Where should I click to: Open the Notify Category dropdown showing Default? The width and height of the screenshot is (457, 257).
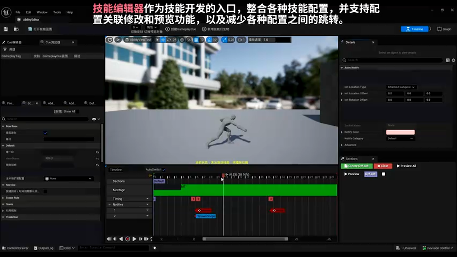pos(401,138)
